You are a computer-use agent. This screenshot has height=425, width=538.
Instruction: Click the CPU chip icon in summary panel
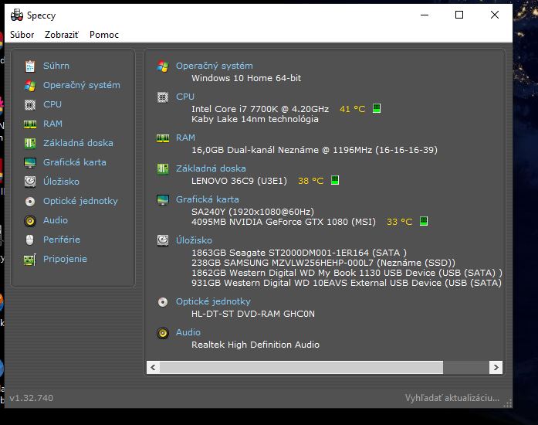tap(163, 97)
